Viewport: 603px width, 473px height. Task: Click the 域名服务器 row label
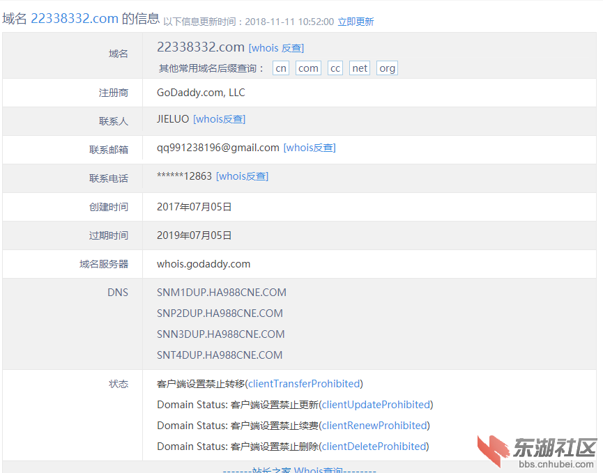(x=104, y=264)
